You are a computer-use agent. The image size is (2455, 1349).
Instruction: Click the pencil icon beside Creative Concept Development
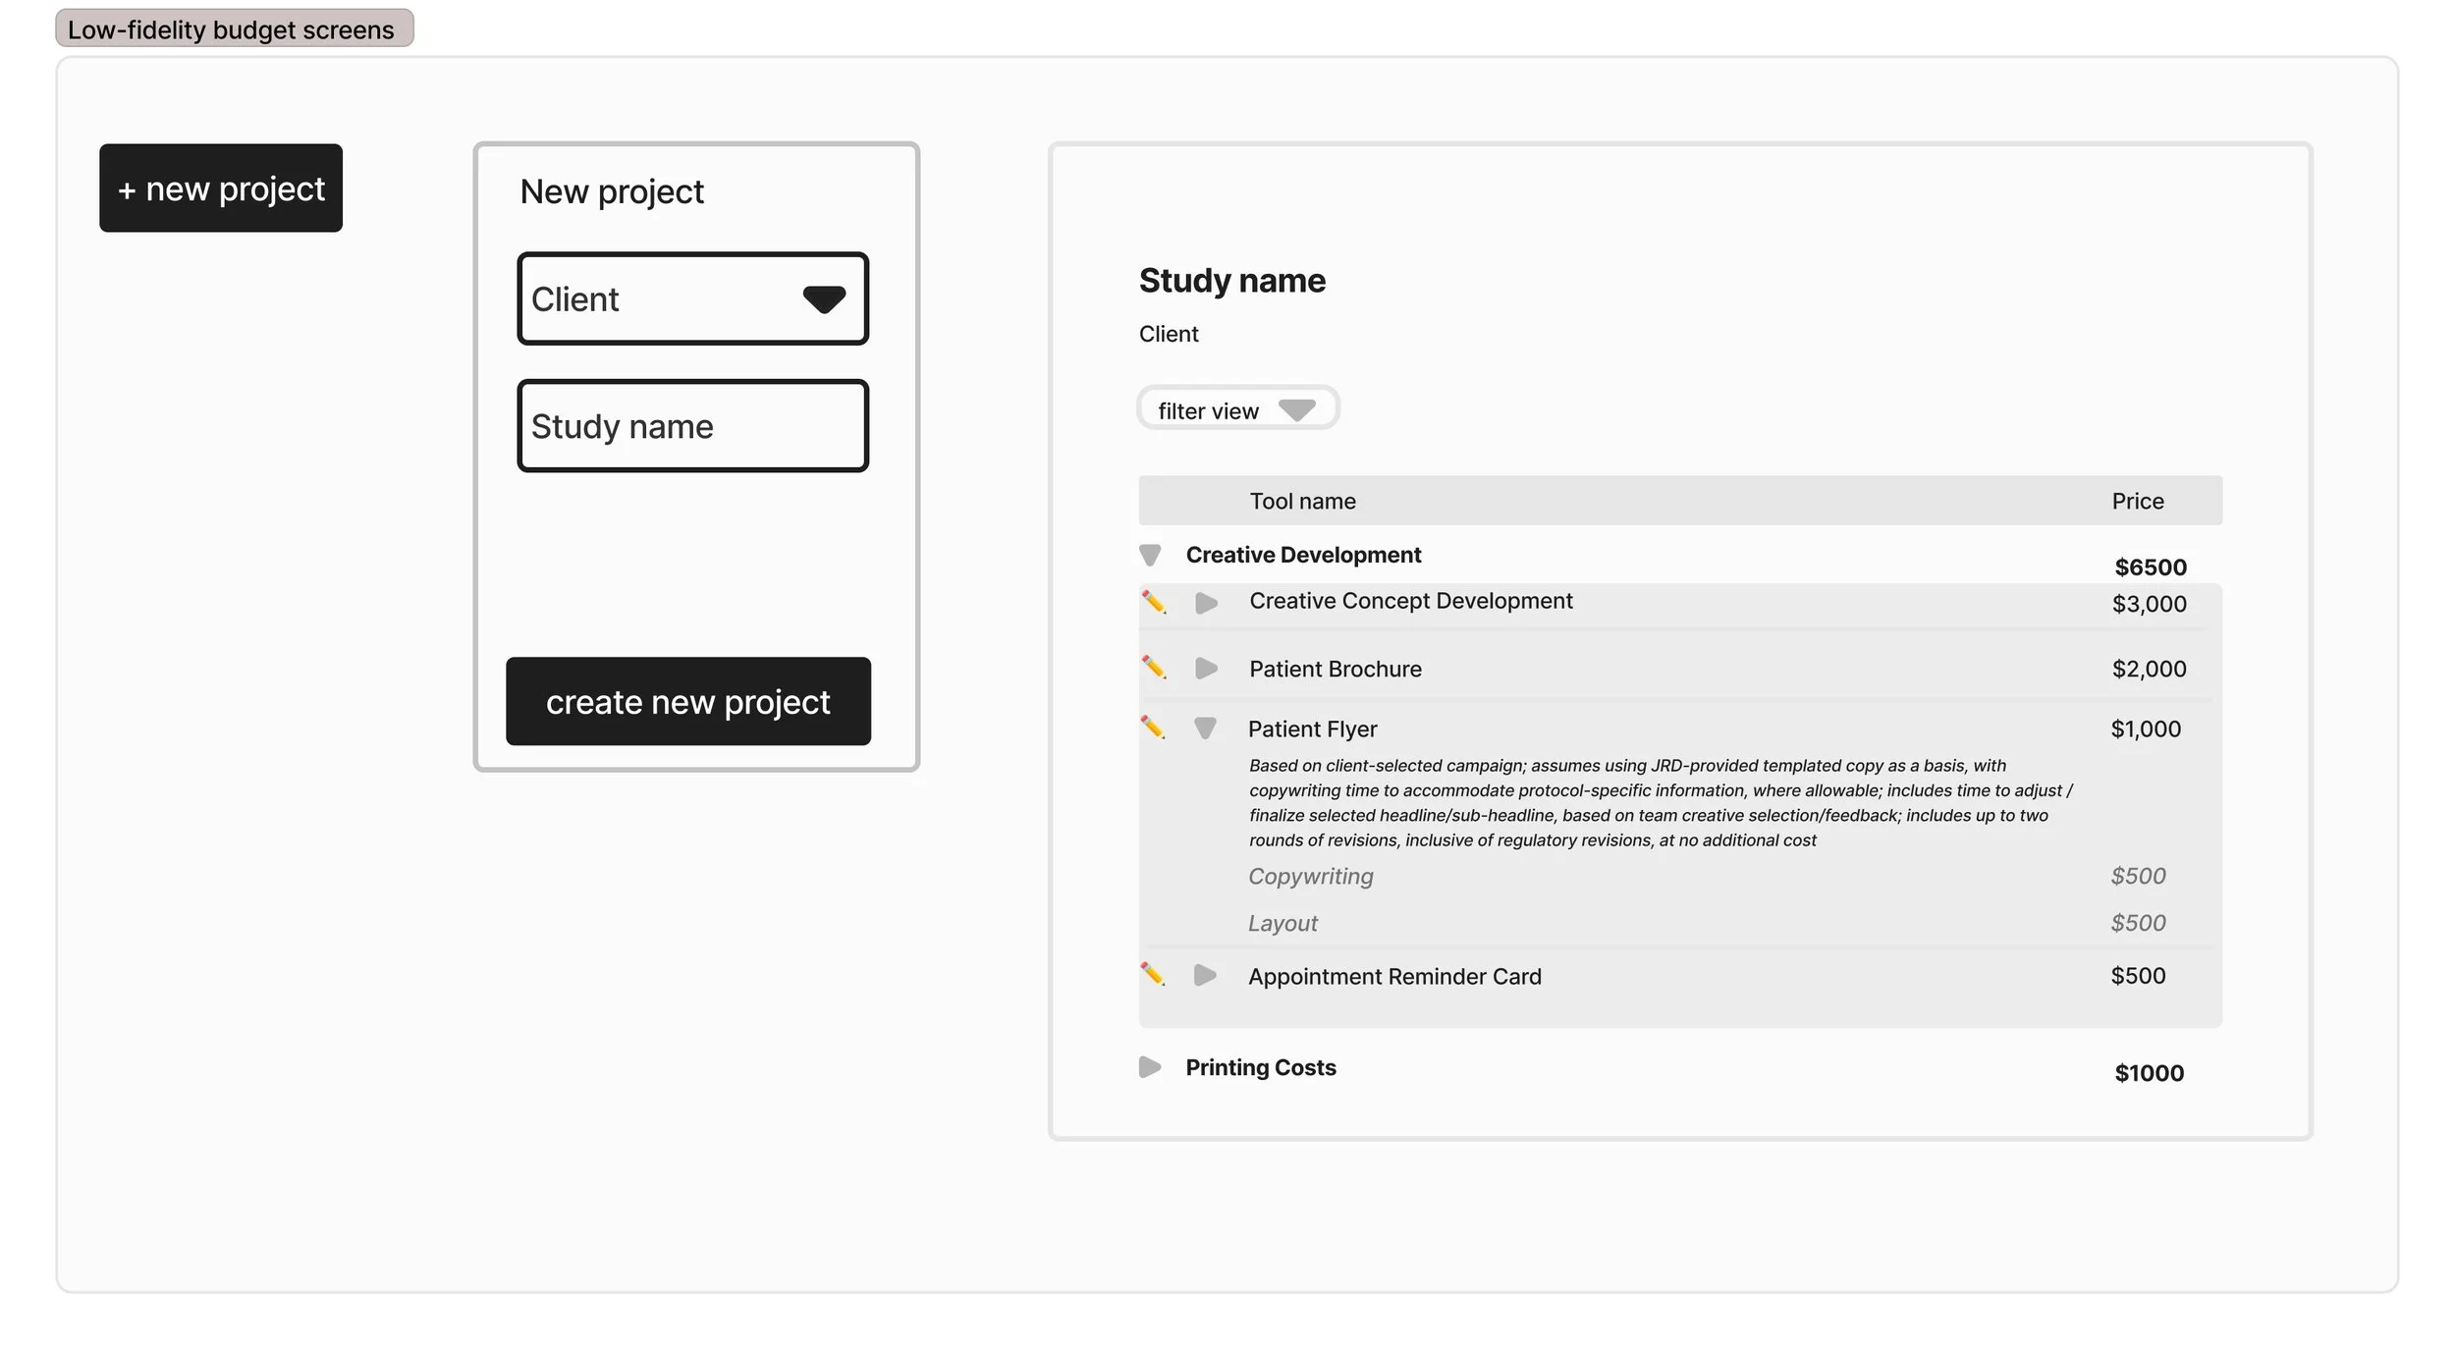tap(1154, 602)
